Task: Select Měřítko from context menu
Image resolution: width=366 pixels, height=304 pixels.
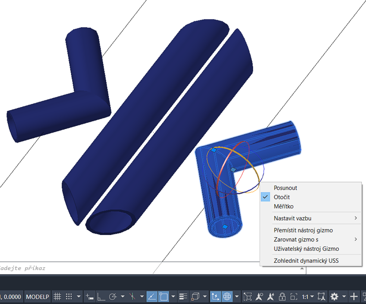Action: pos(283,206)
